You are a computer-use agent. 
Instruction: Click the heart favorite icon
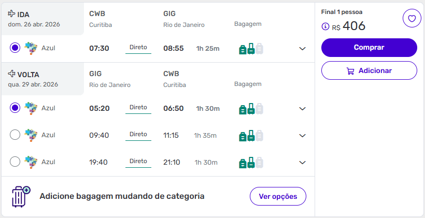(x=412, y=19)
